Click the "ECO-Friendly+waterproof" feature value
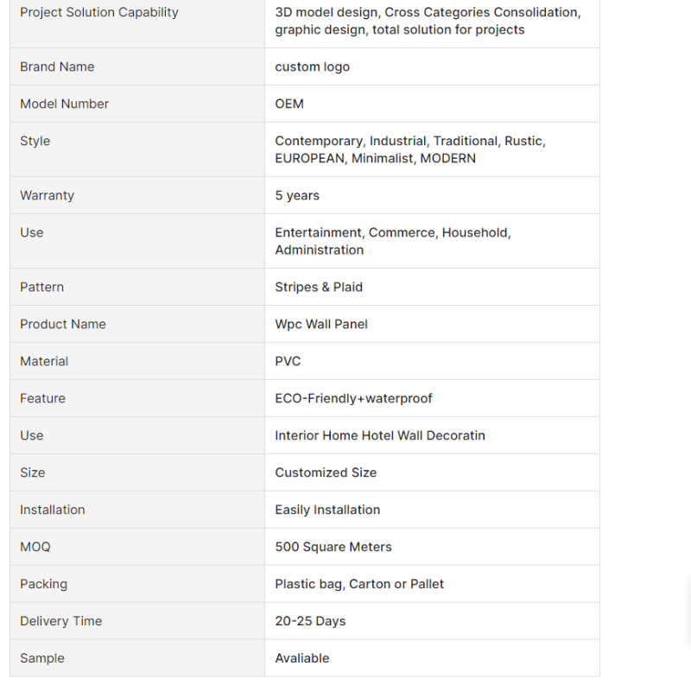The image size is (691, 691). point(353,398)
